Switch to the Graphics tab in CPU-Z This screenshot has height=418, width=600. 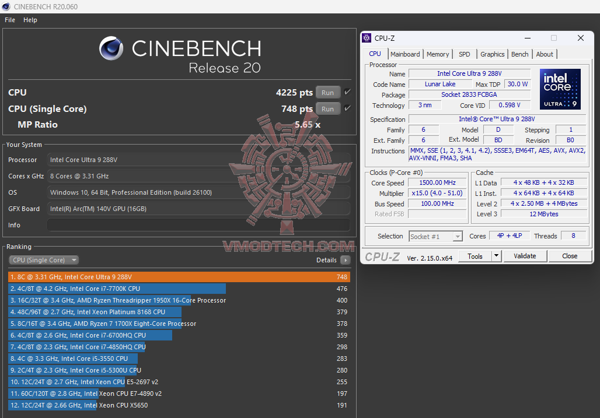point(492,54)
